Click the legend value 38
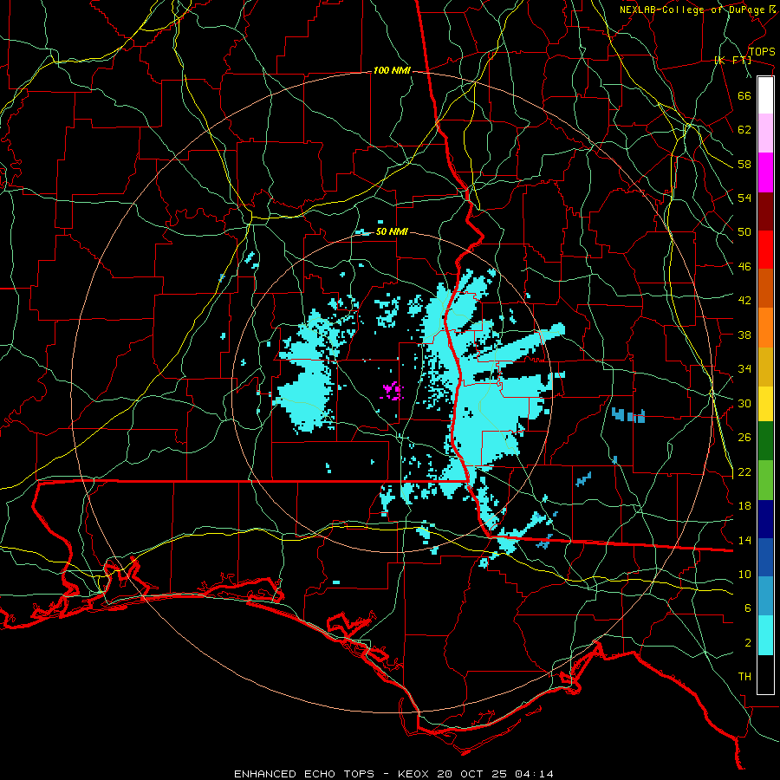This screenshot has height=780, width=780. 744,335
